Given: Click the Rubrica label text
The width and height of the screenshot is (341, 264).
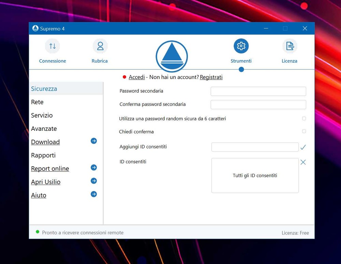Looking at the screenshot, I should point(100,61).
